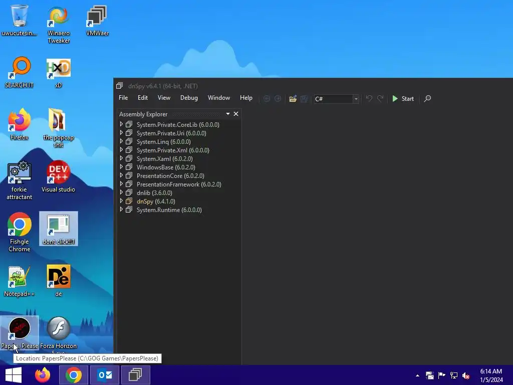Open the Window menu

click(x=219, y=98)
